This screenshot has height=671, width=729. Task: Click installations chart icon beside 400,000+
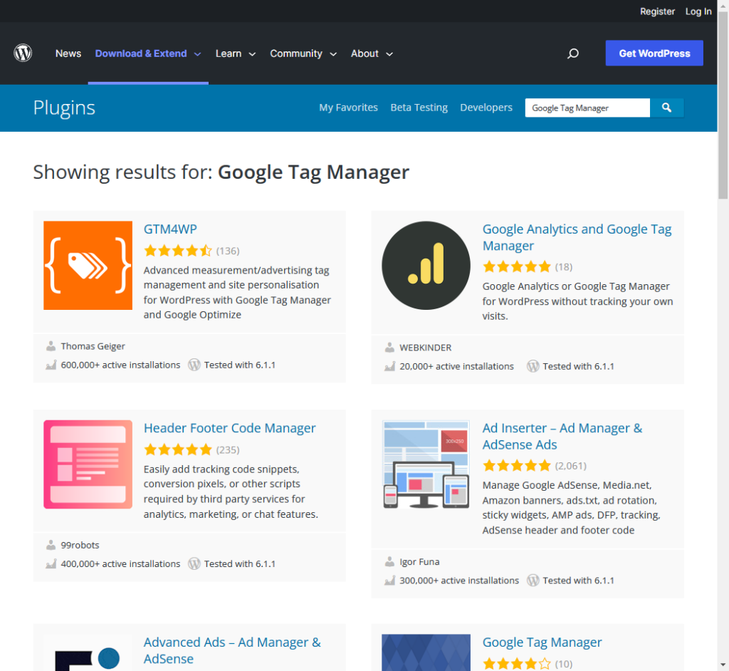click(51, 563)
